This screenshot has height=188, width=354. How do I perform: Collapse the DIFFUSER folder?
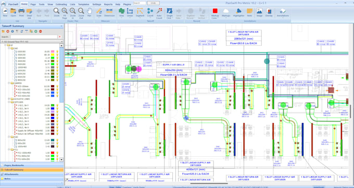(9, 102)
